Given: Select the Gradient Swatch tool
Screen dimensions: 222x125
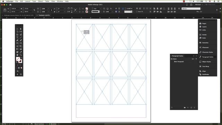Looking at the screenshot, I should tap(17, 49).
